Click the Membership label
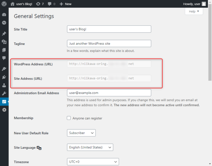 (x=24, y=118)
